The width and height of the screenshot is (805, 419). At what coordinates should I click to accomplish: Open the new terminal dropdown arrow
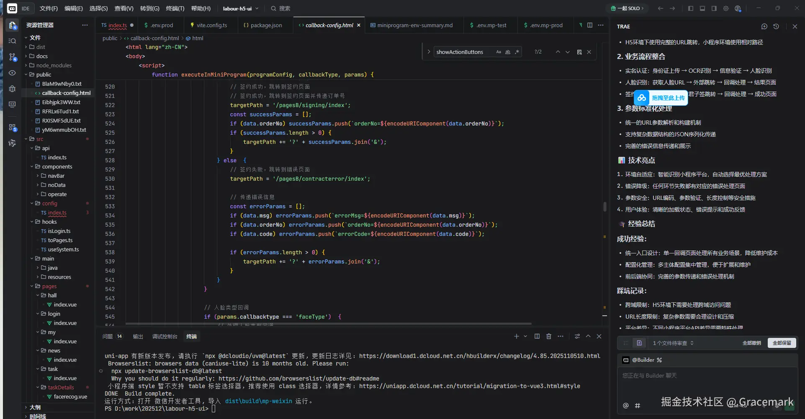tap(525, 336)
